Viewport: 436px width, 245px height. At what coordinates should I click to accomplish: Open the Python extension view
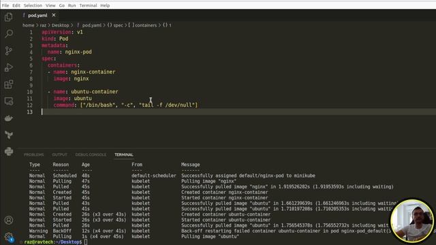9,151
